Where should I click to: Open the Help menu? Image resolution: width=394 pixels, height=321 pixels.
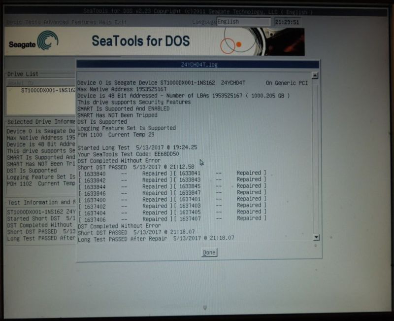point(105,22)
